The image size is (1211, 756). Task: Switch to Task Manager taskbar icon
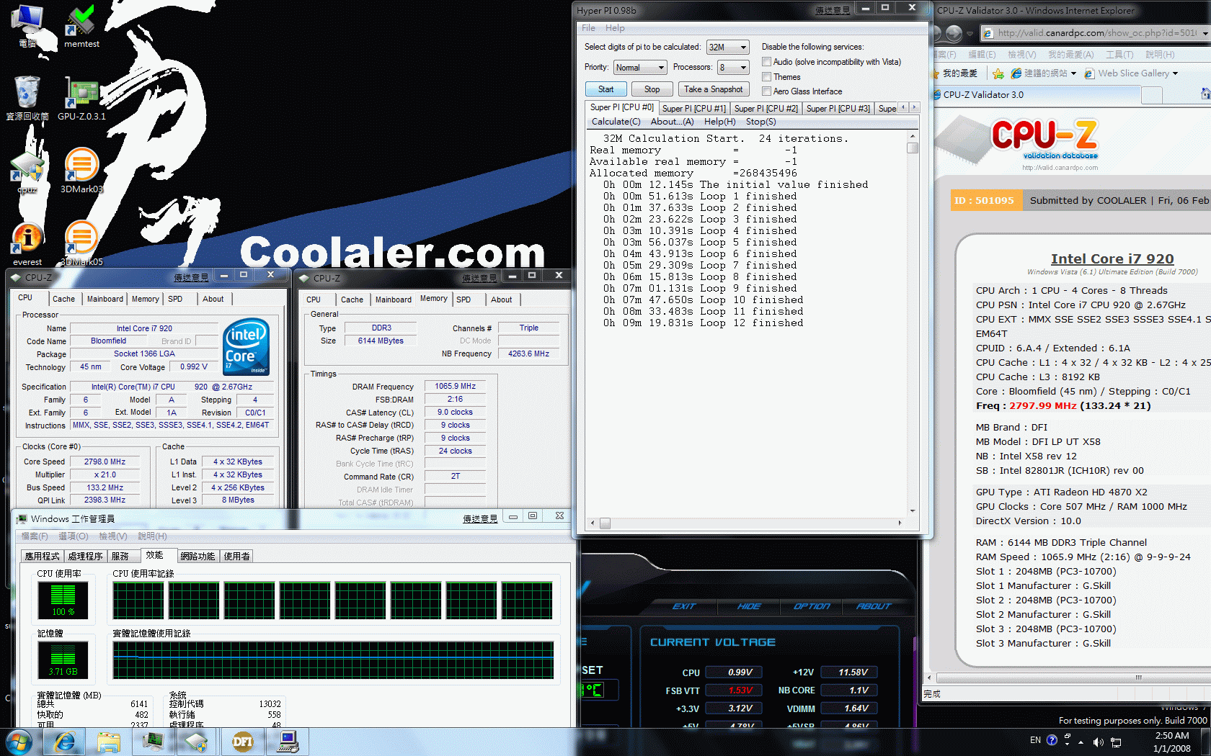[x=153, y=742]
